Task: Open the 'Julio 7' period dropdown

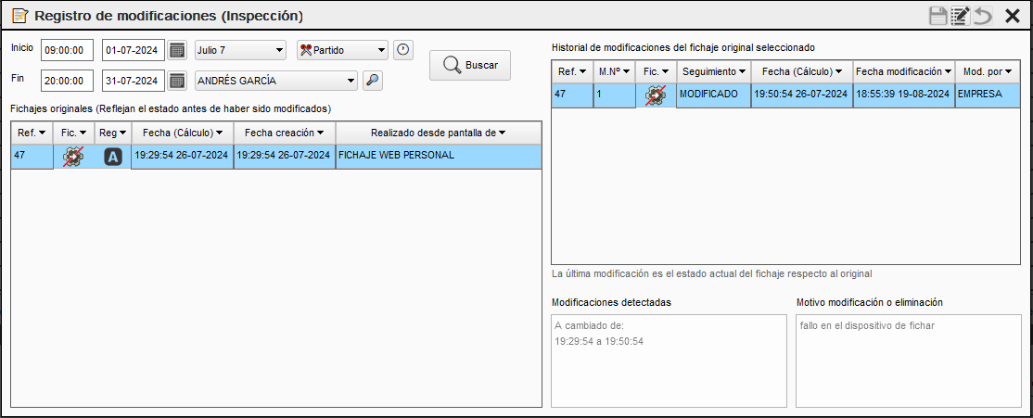Action: (240, 50)
